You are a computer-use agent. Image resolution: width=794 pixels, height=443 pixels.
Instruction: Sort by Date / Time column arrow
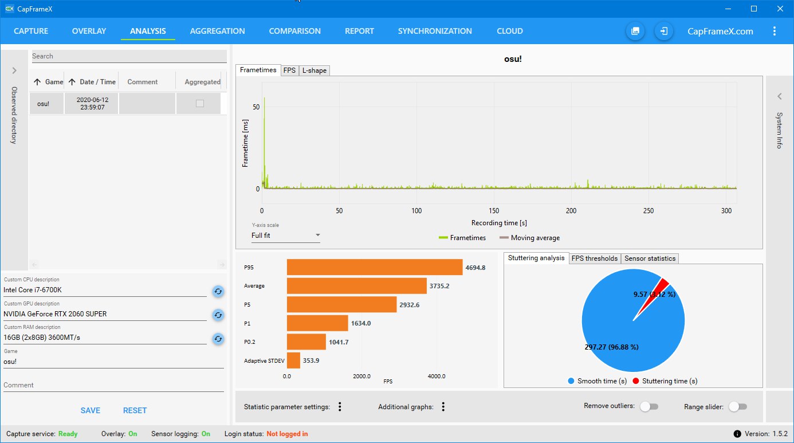point(72,82)
